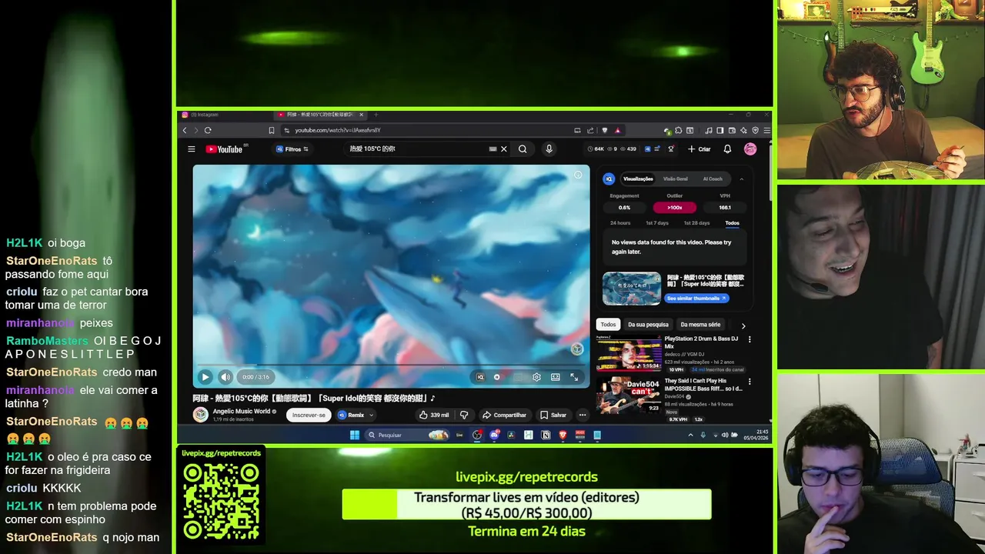Clear the search box text
The height and width of the screenshot is (554, 985).
[504, 149]
